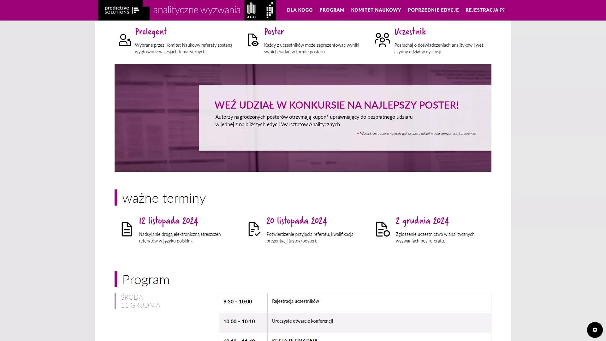Click the Autorzy nagrodzonych posterów banner paragraph
Screen dimensions: 606x341
pos(314,121)
